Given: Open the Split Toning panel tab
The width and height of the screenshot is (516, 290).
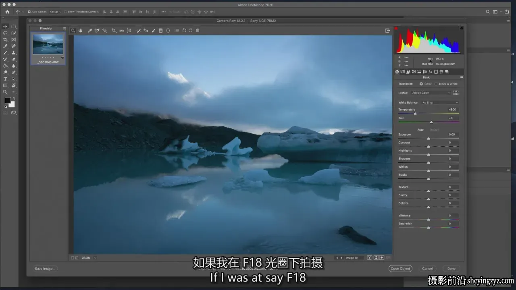Looking at the screenshot, I should (x=419, y=72).
